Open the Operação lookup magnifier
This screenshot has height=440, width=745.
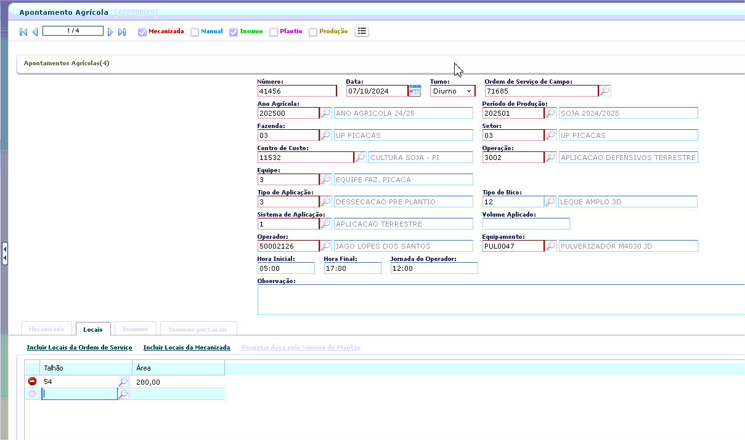point(551,157)
